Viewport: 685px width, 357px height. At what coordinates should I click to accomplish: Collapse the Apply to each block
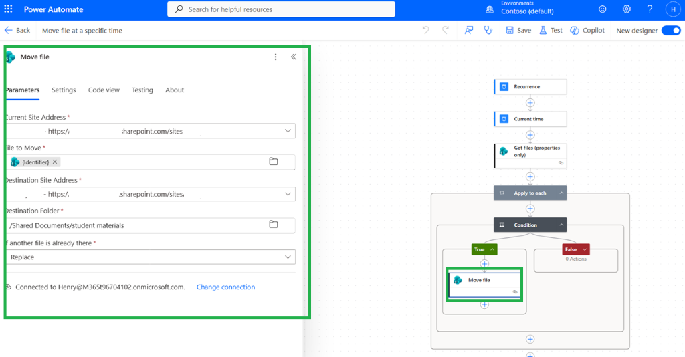pos(561,193)
